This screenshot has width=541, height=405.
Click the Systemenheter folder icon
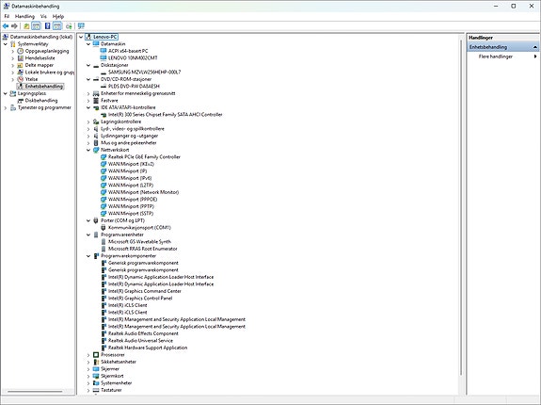pos(96,383)
